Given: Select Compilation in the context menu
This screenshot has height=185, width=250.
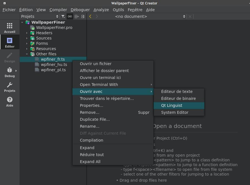Looking at the screenshot, I should point(113,140).
